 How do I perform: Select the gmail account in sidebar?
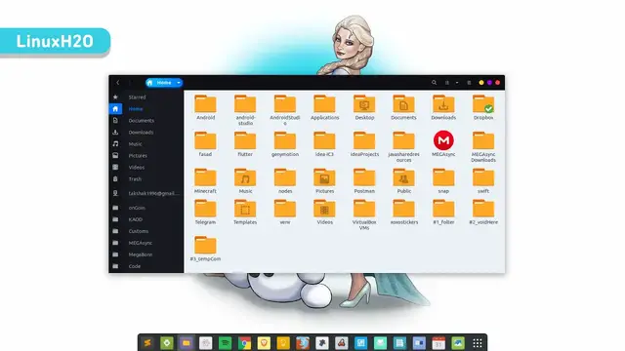point(146,193)
